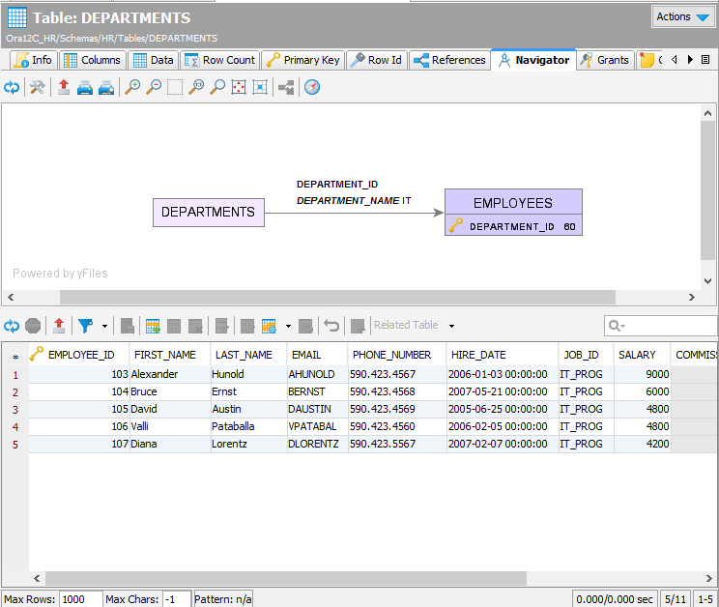Image resolution: width=719 pixels, height=607 pixels.
Task: Click the export icon in graph toolbar
Action: pos(63,87)
